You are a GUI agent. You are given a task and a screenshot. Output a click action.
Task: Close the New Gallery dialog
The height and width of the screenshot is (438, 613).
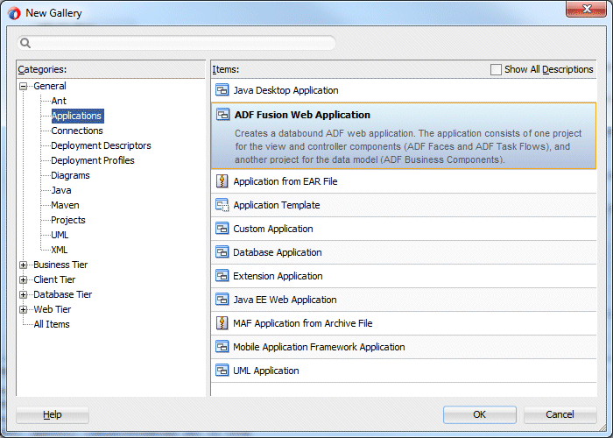coord(586,9)
